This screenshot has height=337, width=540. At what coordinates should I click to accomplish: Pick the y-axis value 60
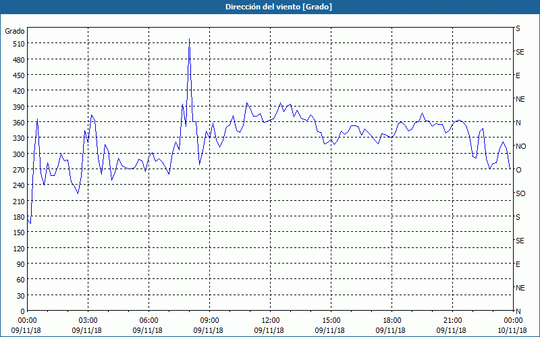click(x=20, y=280)
